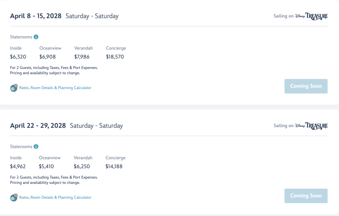This screenshot has height=216, width=339.
Task: Select the $6,320 Inside stateroom price
Action: coord(18,57)
